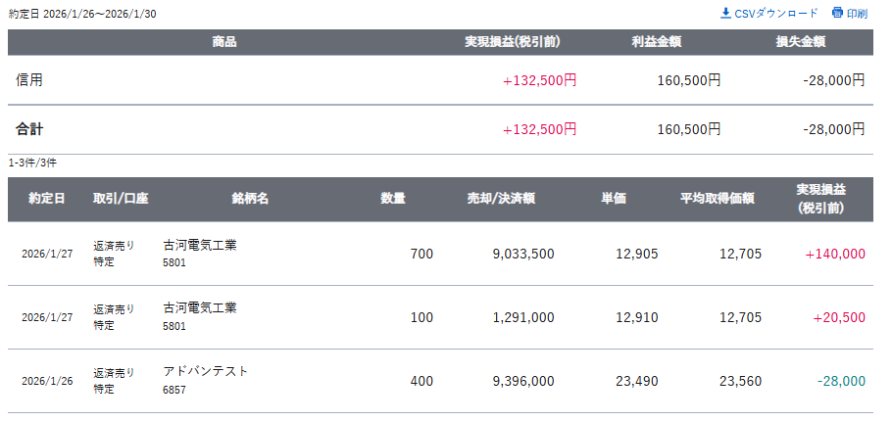
Task: Select the 信用 product row label
Action: 29,80
